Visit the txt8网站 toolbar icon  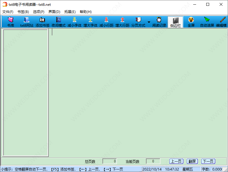point(27,22)
